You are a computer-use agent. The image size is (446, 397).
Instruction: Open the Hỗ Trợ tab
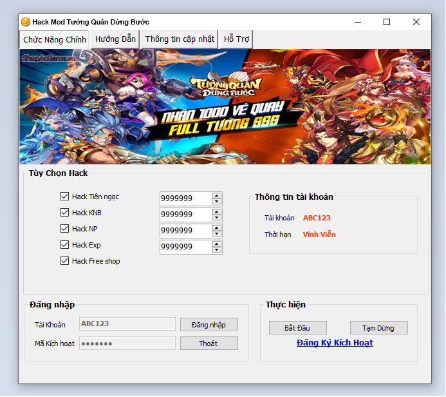236,39
